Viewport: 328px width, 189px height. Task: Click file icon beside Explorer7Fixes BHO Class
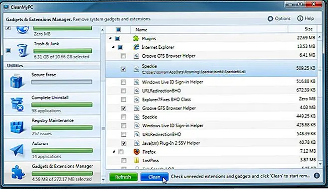(x=137, y=99)
